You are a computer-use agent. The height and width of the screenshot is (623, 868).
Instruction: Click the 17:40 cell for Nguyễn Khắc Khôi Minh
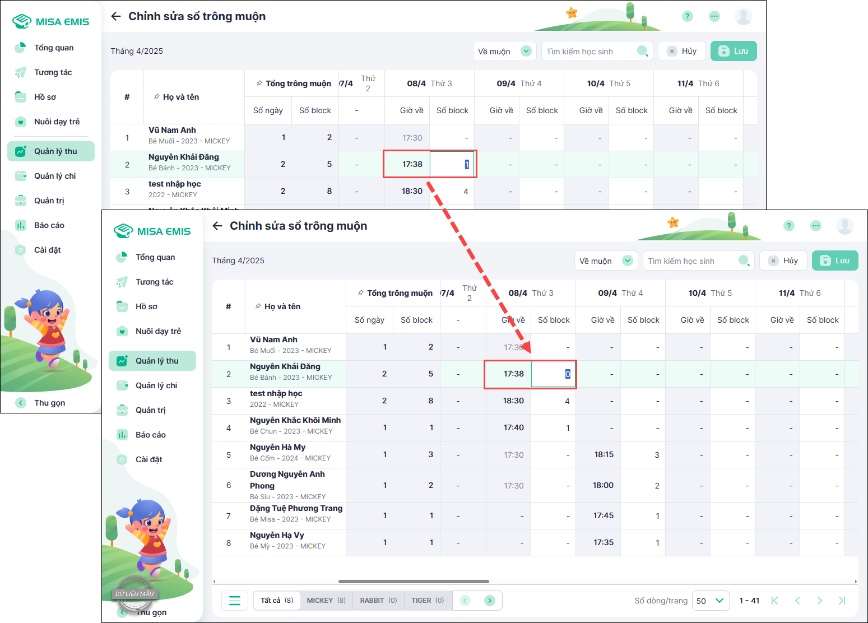pyautogui.click(x=508, y=427)
